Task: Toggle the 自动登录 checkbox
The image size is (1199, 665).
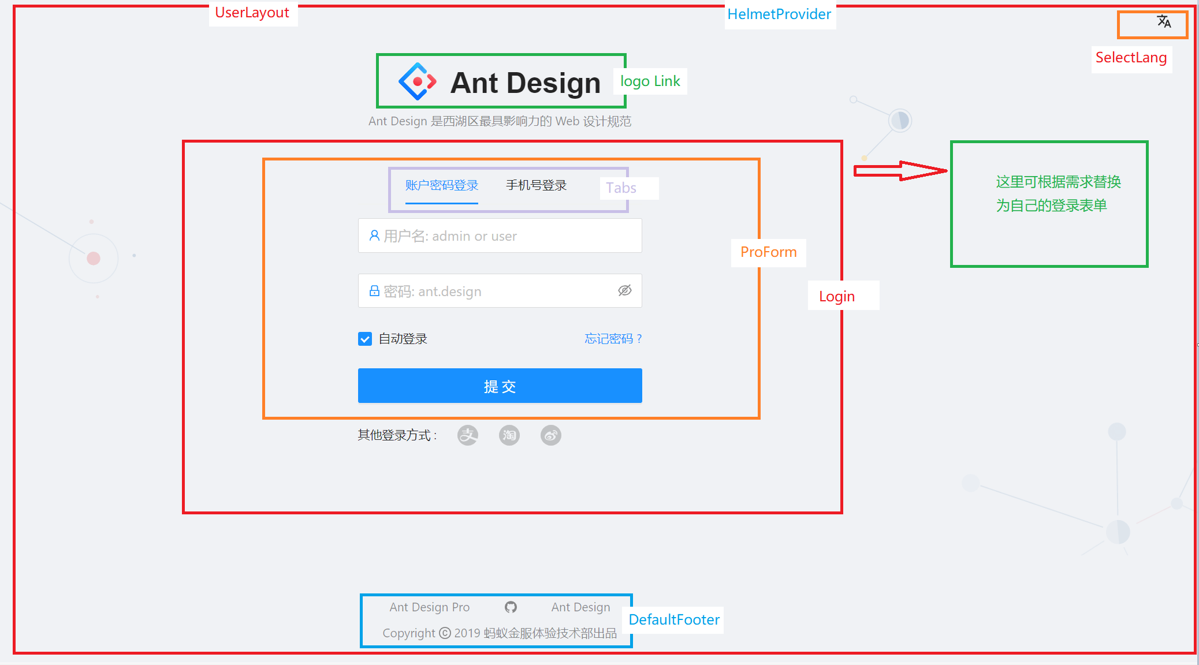Action: [x=365, y=339]
